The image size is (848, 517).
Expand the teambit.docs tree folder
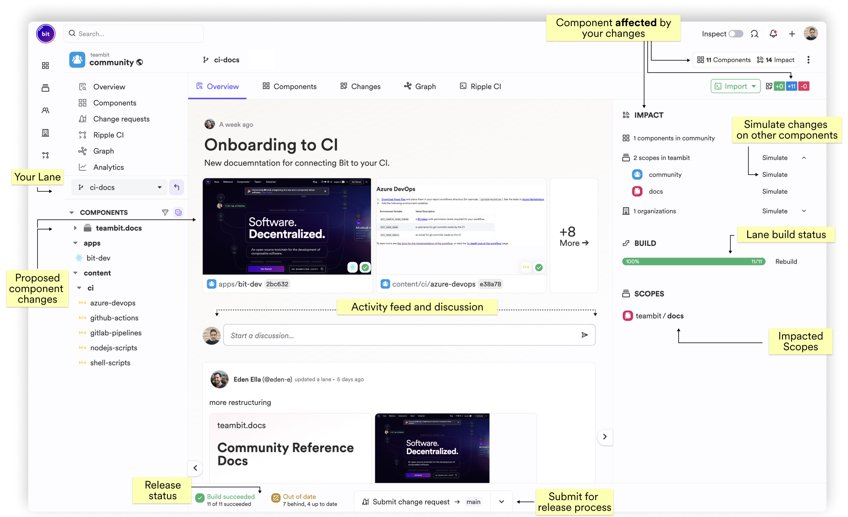pyautogui.click(x=75, y=228)
